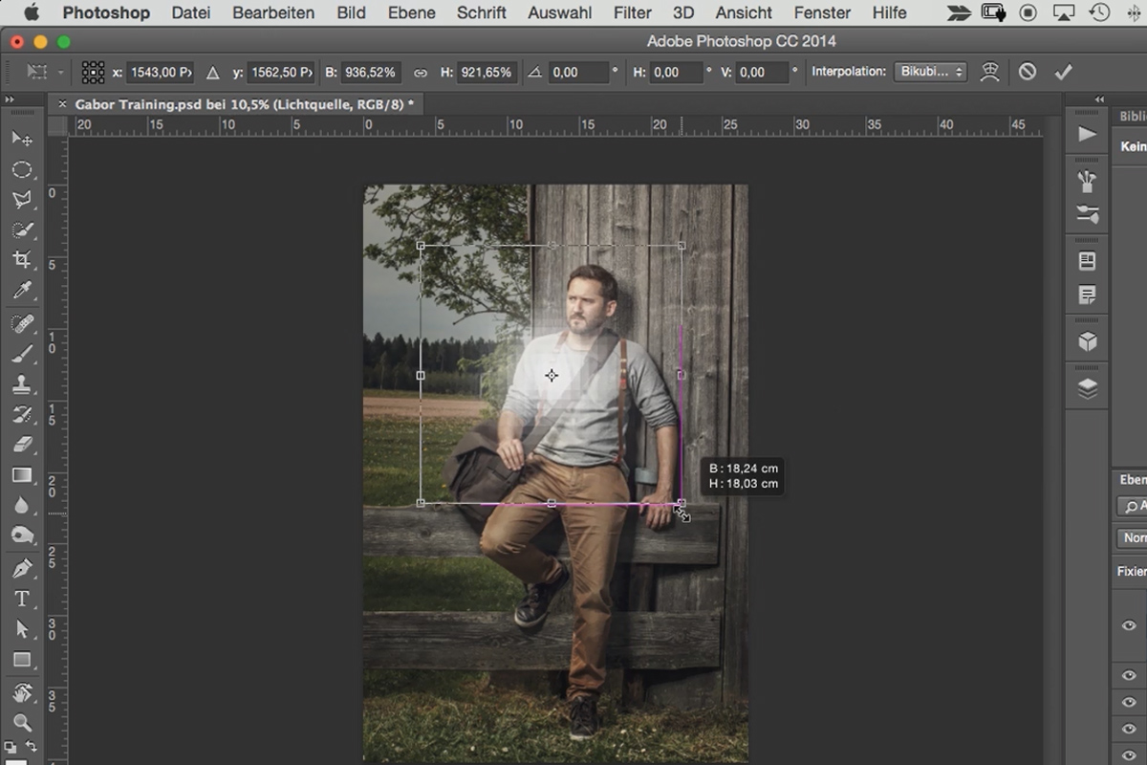This screenshot has height=765, width=1147.
Task: Open the Bearbeiten menu
Action: pos(273,12)
